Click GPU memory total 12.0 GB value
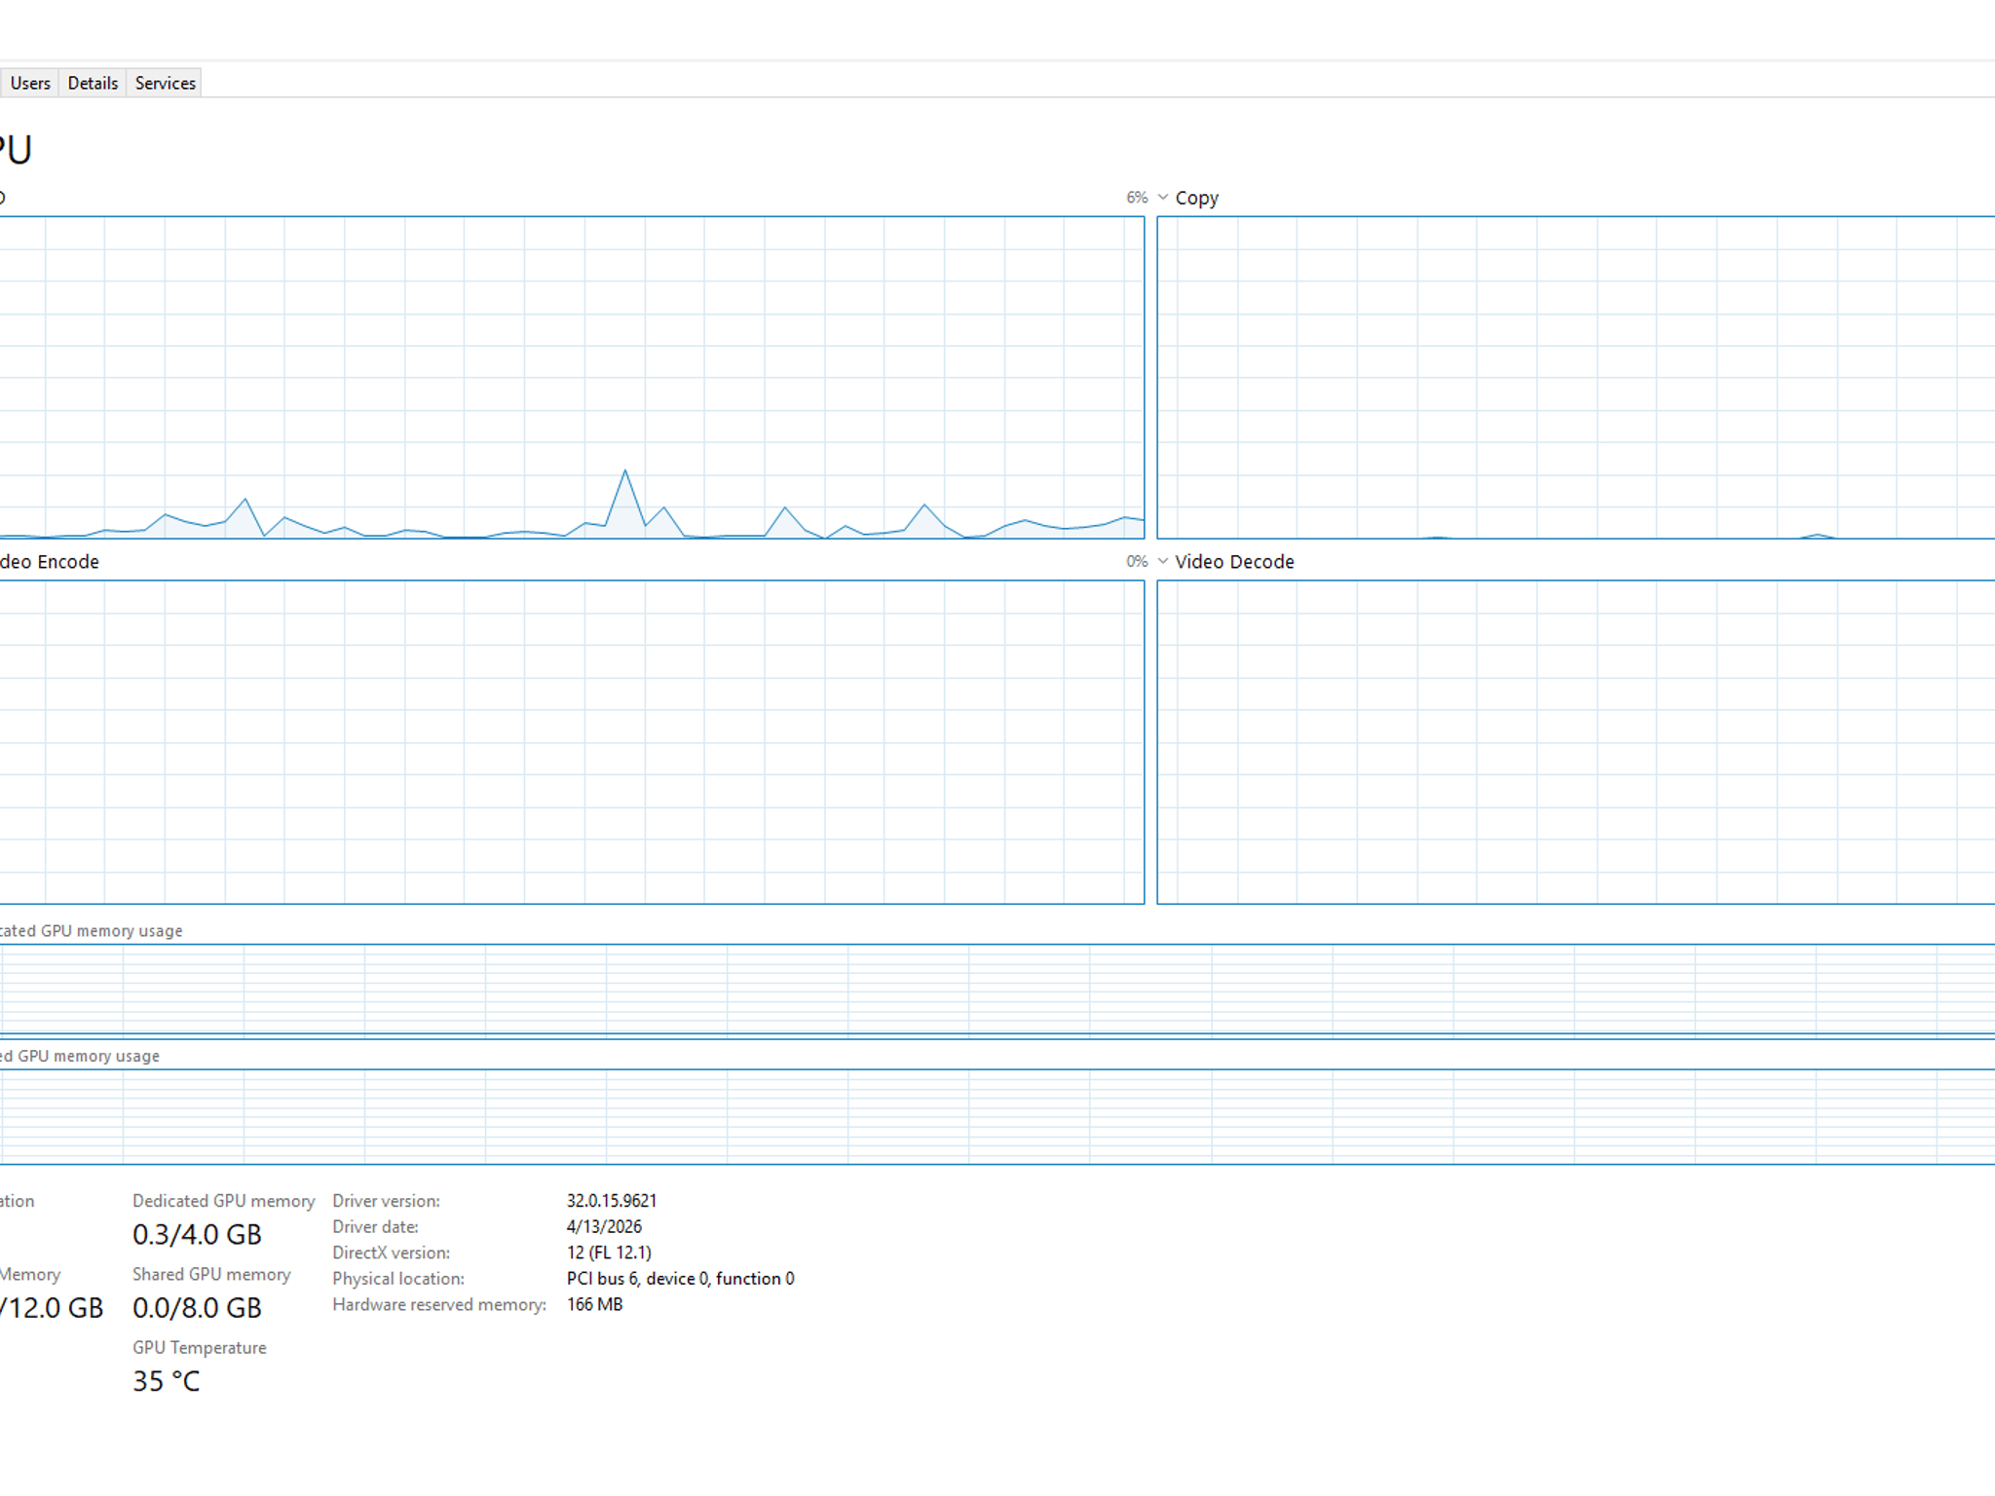Viewport: 1995px width, 1496px height. coord(52,1308)
